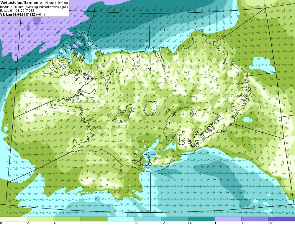Click the 16–18 m/s light purple swatch

coord(228,219)
